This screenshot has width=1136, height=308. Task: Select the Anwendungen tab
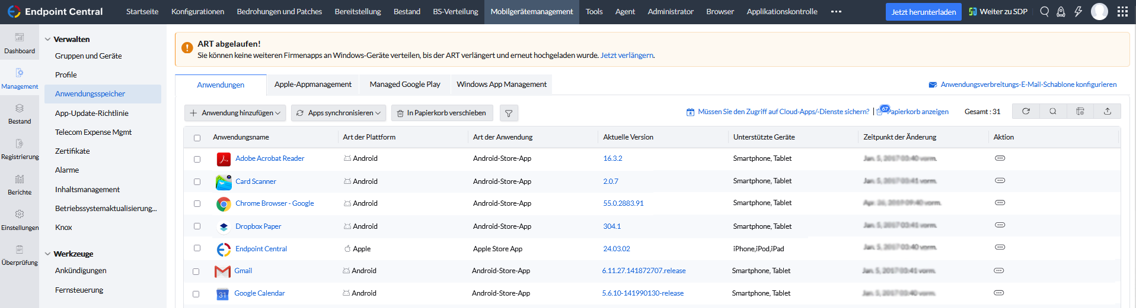click(221, 85)
